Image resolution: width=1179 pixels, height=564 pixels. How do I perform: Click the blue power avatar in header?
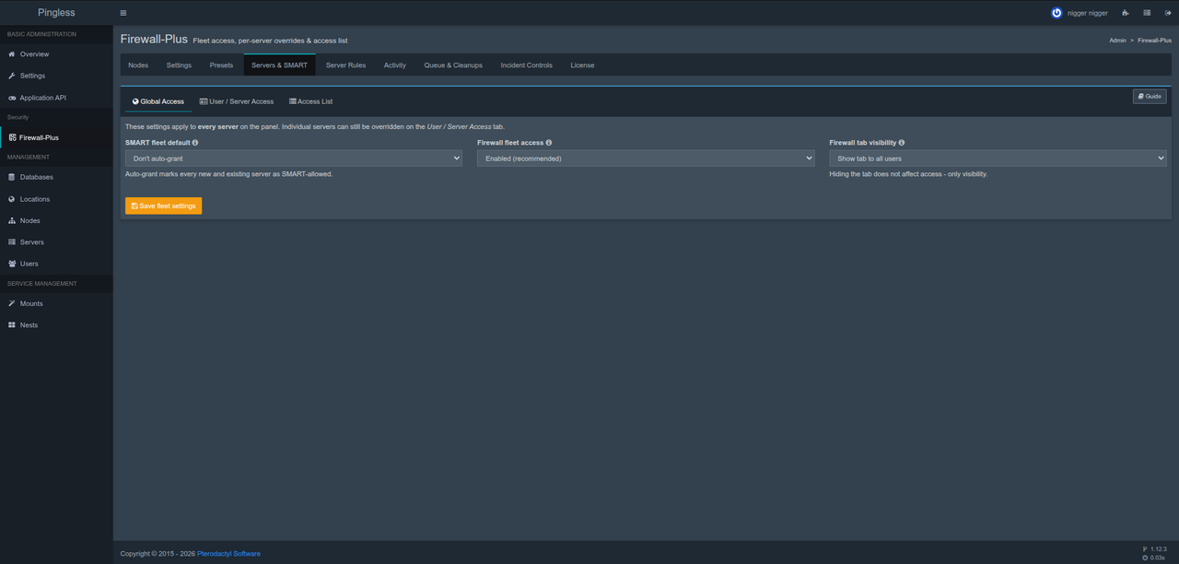[x=1056, y=13]
